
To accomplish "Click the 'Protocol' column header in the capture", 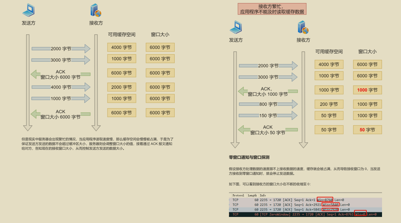I will pyautogui.click(x=238, y=195).
